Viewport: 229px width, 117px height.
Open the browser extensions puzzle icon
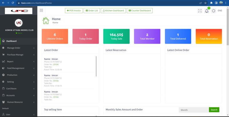pyautogui.click(x=211, y=3)
